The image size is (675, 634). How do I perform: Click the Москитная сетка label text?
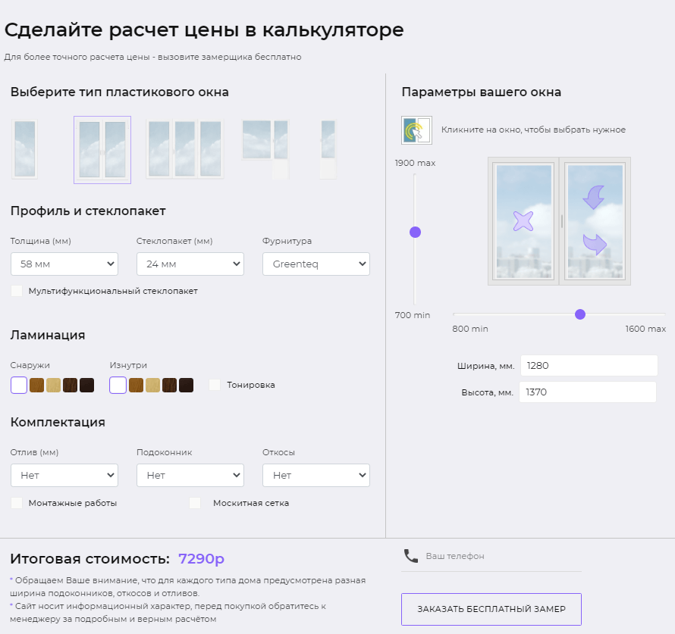[251, 503]
